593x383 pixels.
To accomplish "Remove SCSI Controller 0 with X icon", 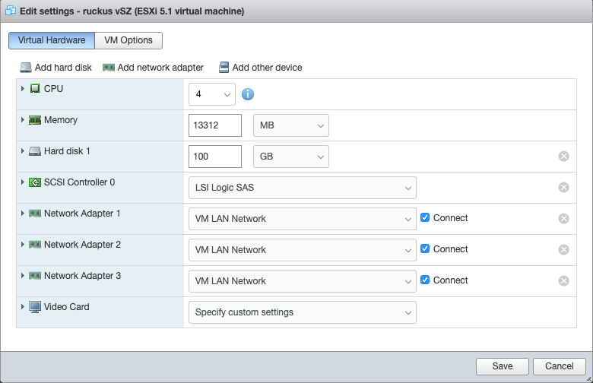I will 563,188.
